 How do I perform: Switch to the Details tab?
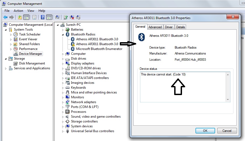[x=180, y=27]
